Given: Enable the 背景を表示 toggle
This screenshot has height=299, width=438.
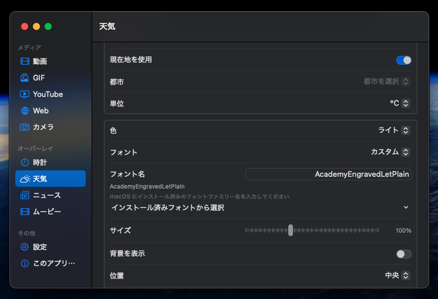Looking at the screenshot, I should (403, 254).
